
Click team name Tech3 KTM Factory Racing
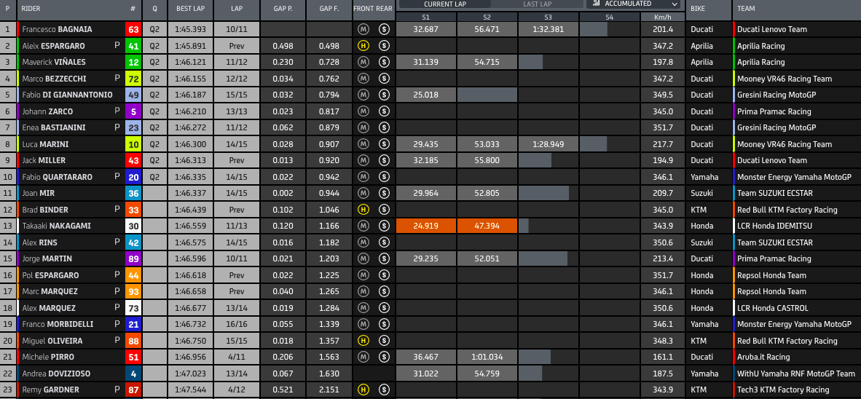tap(783, 390)
